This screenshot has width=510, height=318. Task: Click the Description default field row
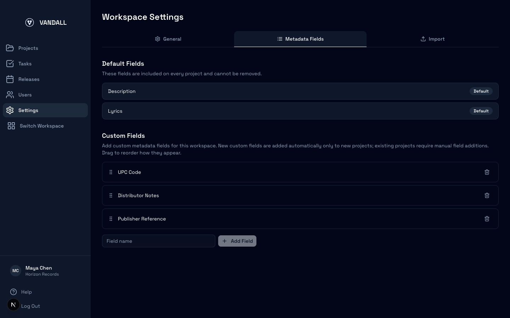(x=300, y=91)
